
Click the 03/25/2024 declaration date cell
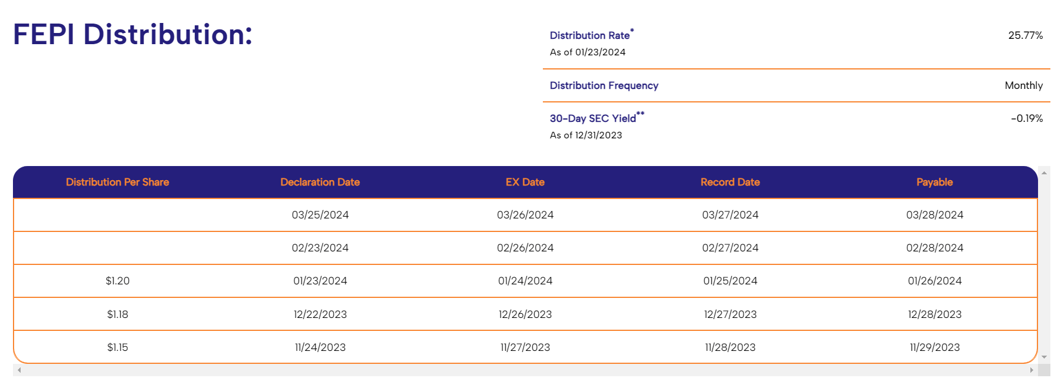pos(320,215)
